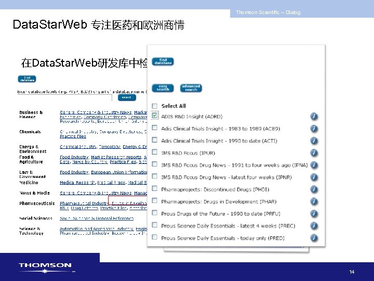
Task: Click the Pharmaceuticals category heading
Action: tap(37, 203)
